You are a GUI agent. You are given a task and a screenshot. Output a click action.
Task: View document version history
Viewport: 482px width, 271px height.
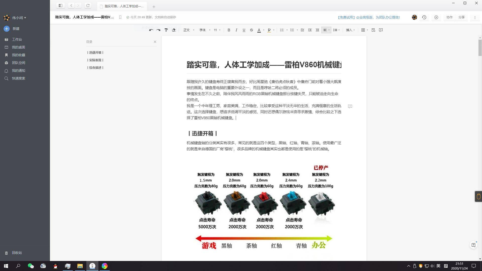tap(424, 17)
